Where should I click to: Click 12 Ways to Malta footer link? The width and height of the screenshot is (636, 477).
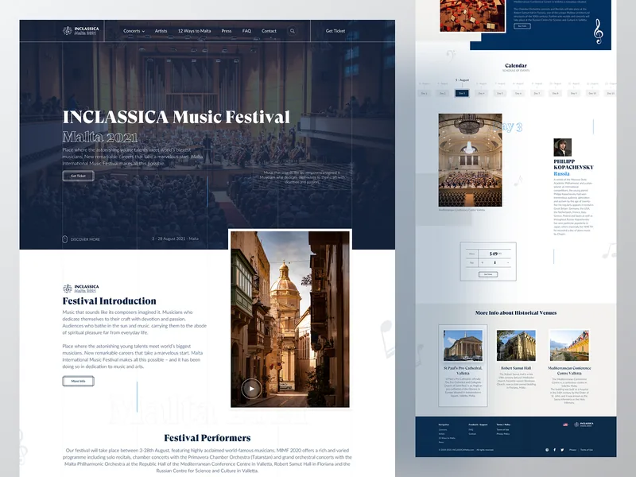pos(447,438)
